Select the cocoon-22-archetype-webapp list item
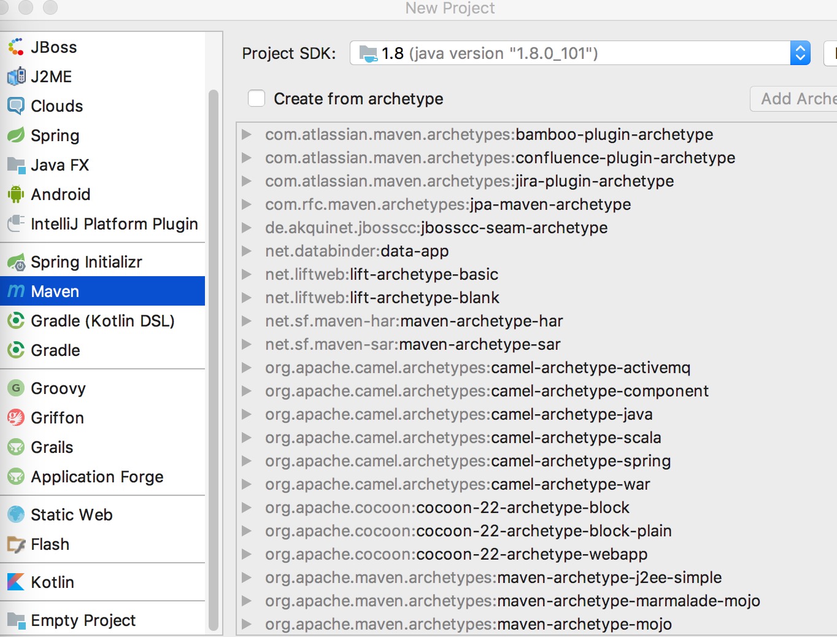 coord(455,554)
